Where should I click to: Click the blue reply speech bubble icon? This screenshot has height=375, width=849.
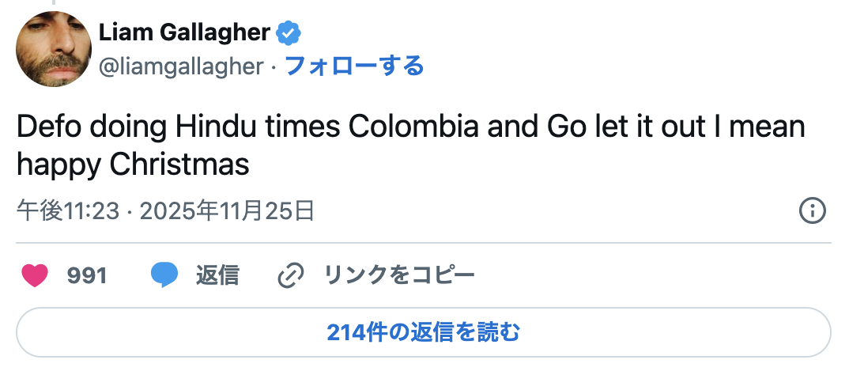tap(164, 275)
